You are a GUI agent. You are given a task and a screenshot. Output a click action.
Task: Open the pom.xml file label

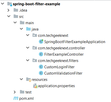coord(26,98)
